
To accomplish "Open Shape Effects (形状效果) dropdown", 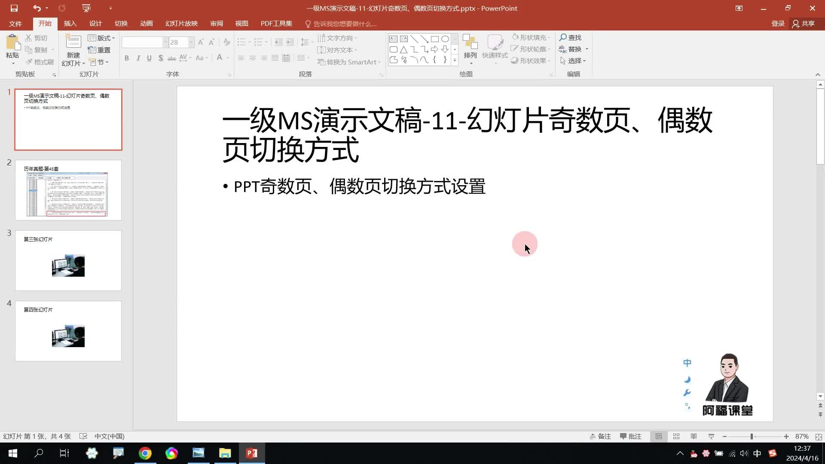I will pos(531,61).
